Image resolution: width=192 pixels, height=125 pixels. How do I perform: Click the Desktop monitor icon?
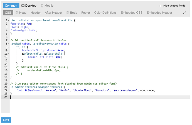pos(23,6)
